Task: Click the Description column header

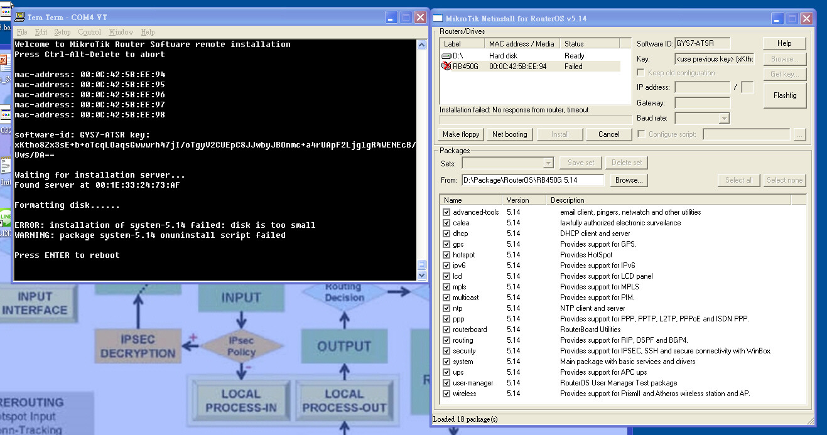Action: (669, 200)
